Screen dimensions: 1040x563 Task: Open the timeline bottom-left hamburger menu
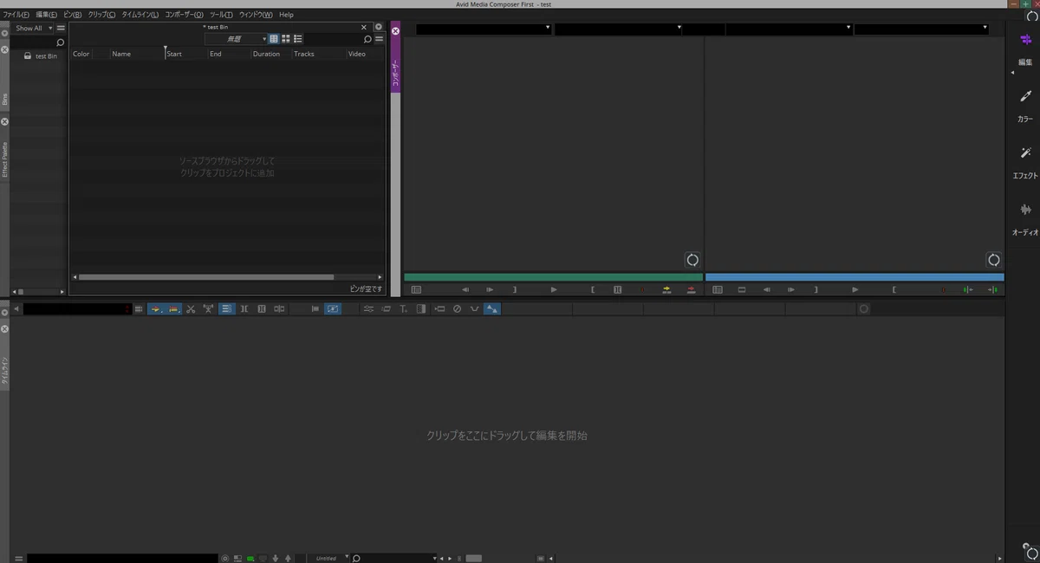click(18, 559)
